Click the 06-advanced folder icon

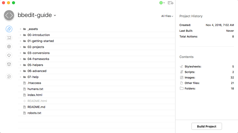point(25,71)
